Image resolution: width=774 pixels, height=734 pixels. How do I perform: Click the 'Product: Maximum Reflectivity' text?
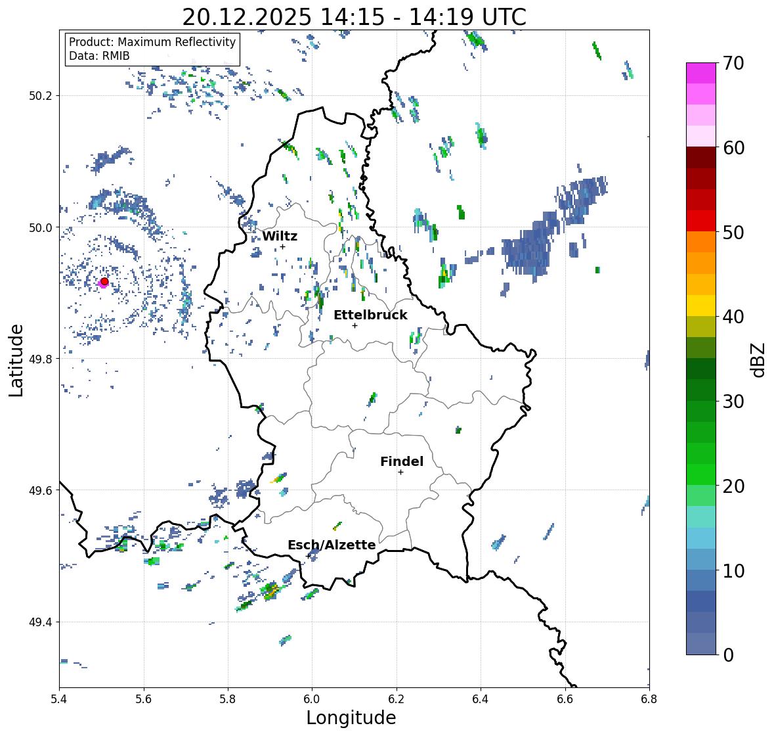coord(152,42)
